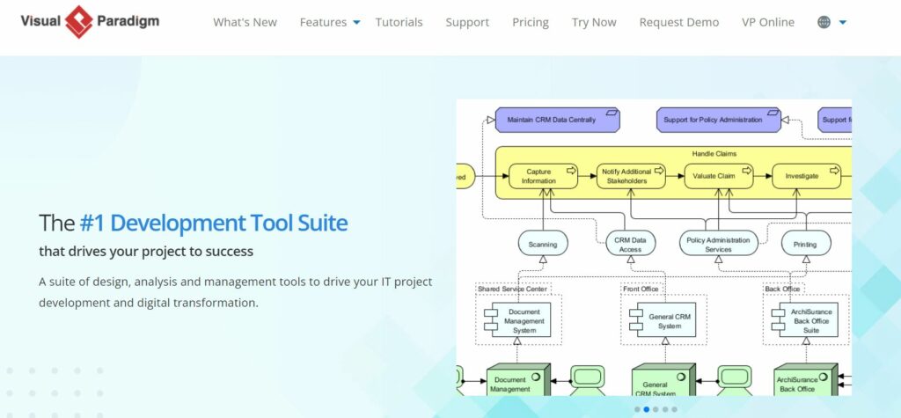Click the 'Printing' service node in diagram
The height and width of the screenshot is (418, 901).
(806, 244)
